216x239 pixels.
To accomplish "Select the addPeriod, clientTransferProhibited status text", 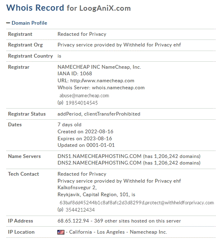I will point(99,114).
